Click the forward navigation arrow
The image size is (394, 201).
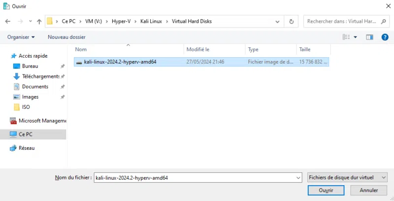20,21
